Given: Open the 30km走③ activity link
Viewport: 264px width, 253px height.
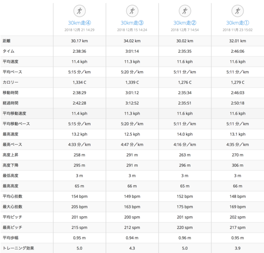Looking at the screenshot, I should tap(132, 23).
